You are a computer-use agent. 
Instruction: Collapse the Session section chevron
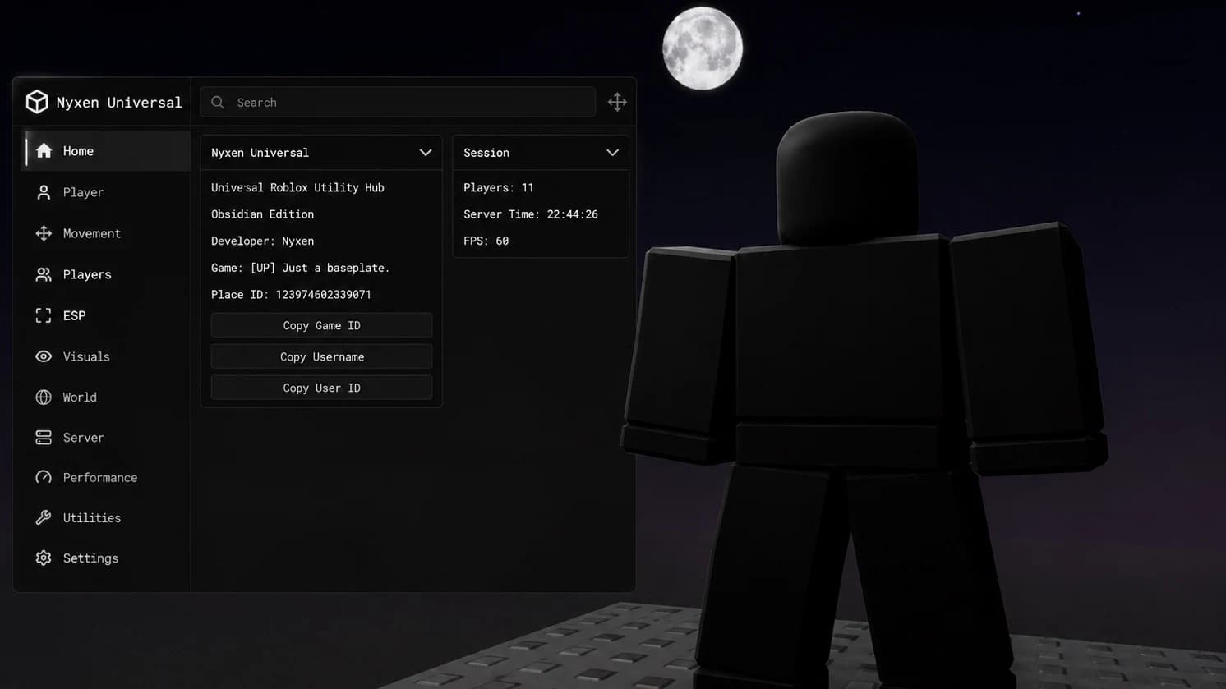coord(612,153)
